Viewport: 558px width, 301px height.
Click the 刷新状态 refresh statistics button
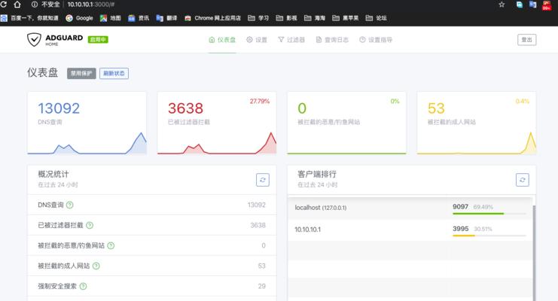[x=114, y=73]
